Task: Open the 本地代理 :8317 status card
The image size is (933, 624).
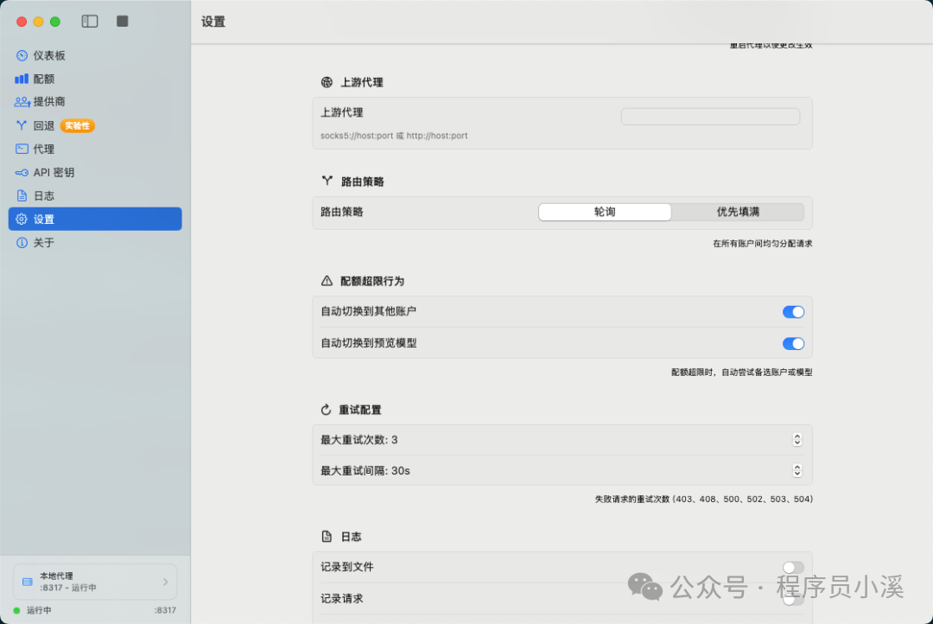Action: click(95, 582)
